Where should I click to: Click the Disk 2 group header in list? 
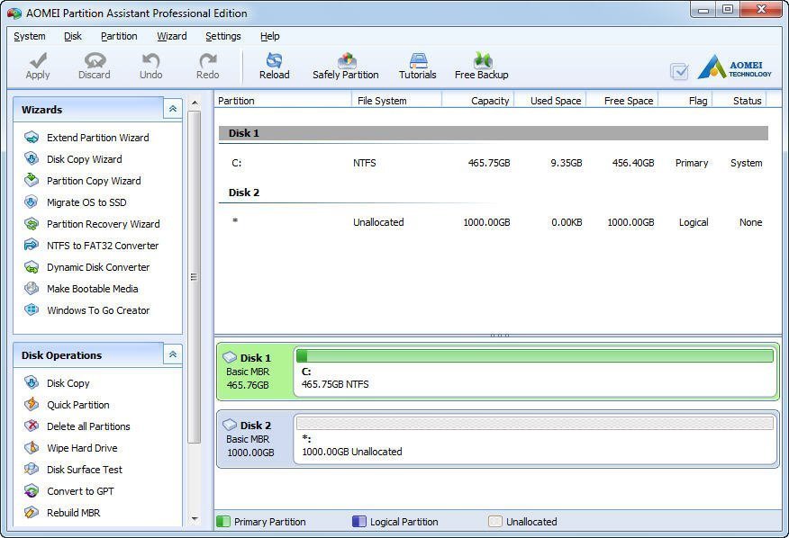click(494, 193)
